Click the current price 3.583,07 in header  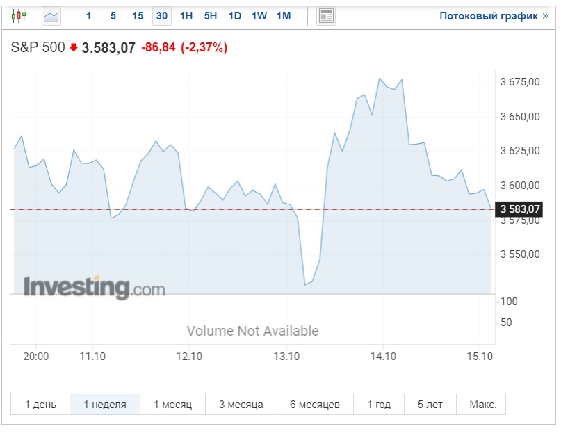click(x=108, y=47)
